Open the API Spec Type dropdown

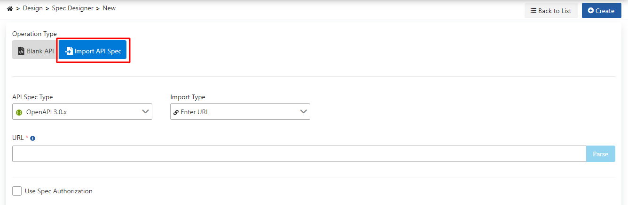click(82, 112)
